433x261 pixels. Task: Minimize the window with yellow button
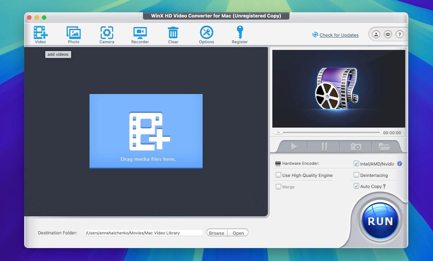coord(37,18)
